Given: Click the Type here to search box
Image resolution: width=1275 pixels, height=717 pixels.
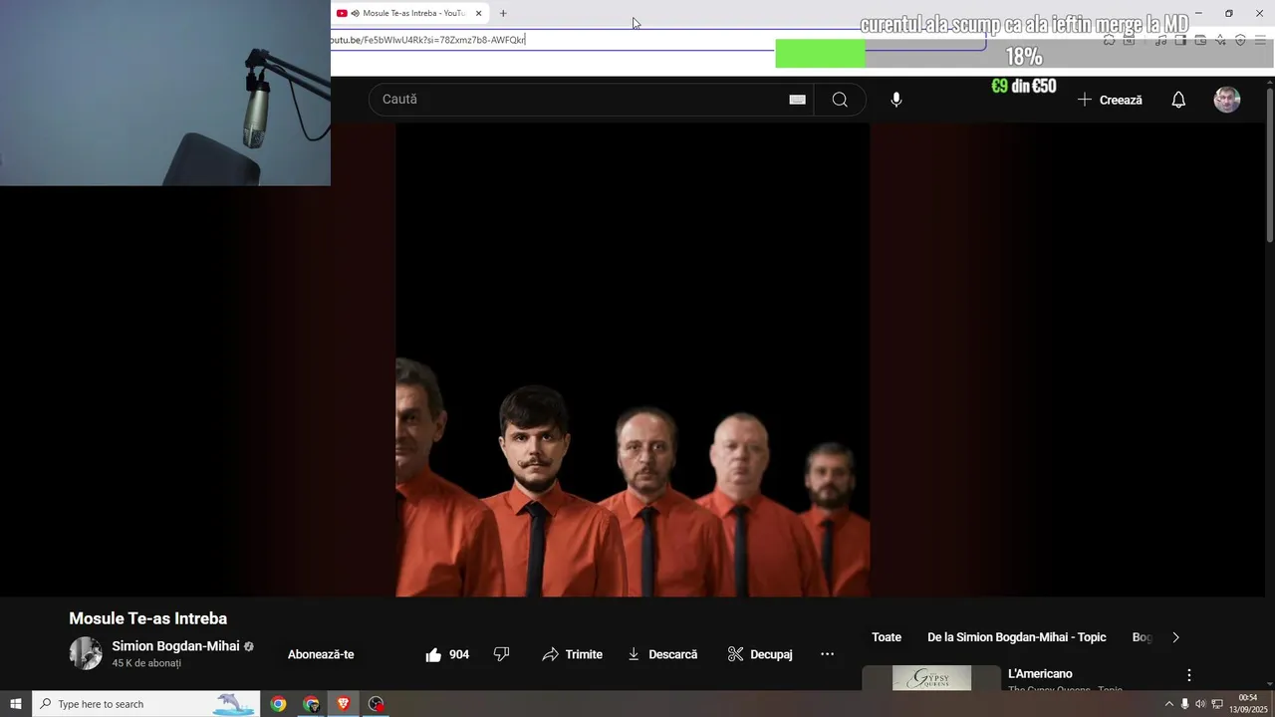Looking at the screenshot, I should click(145, 704).
